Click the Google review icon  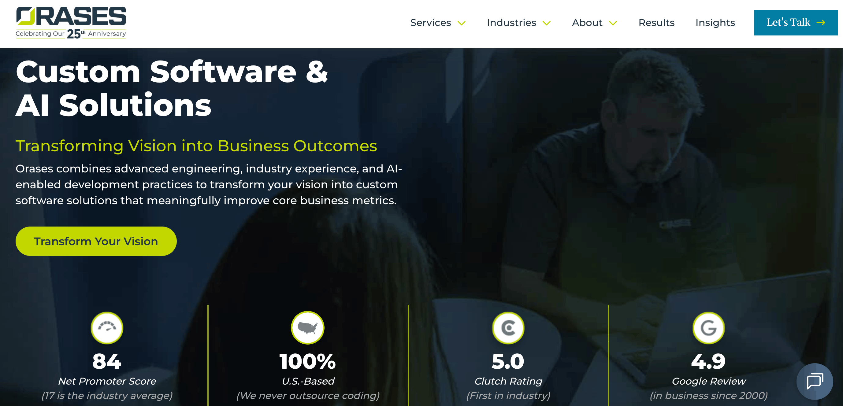point(708,327)
